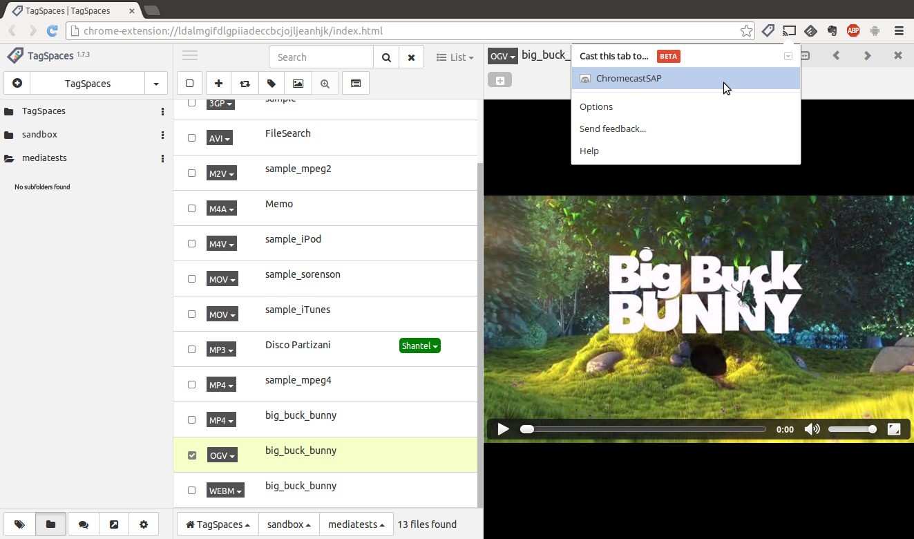
Task: Open the List view dropdown
Action: pyautogui.click(x=455, y=57)
